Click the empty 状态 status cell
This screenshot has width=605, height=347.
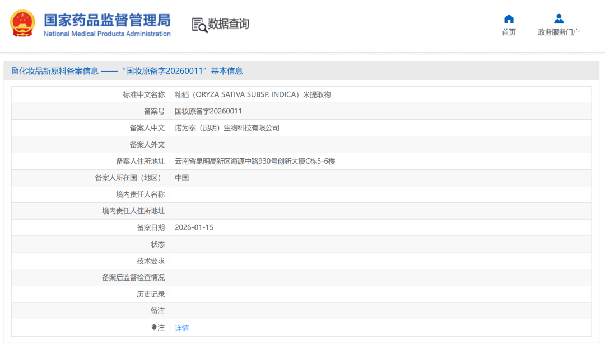pyautogui.click(x=336, y=244)
